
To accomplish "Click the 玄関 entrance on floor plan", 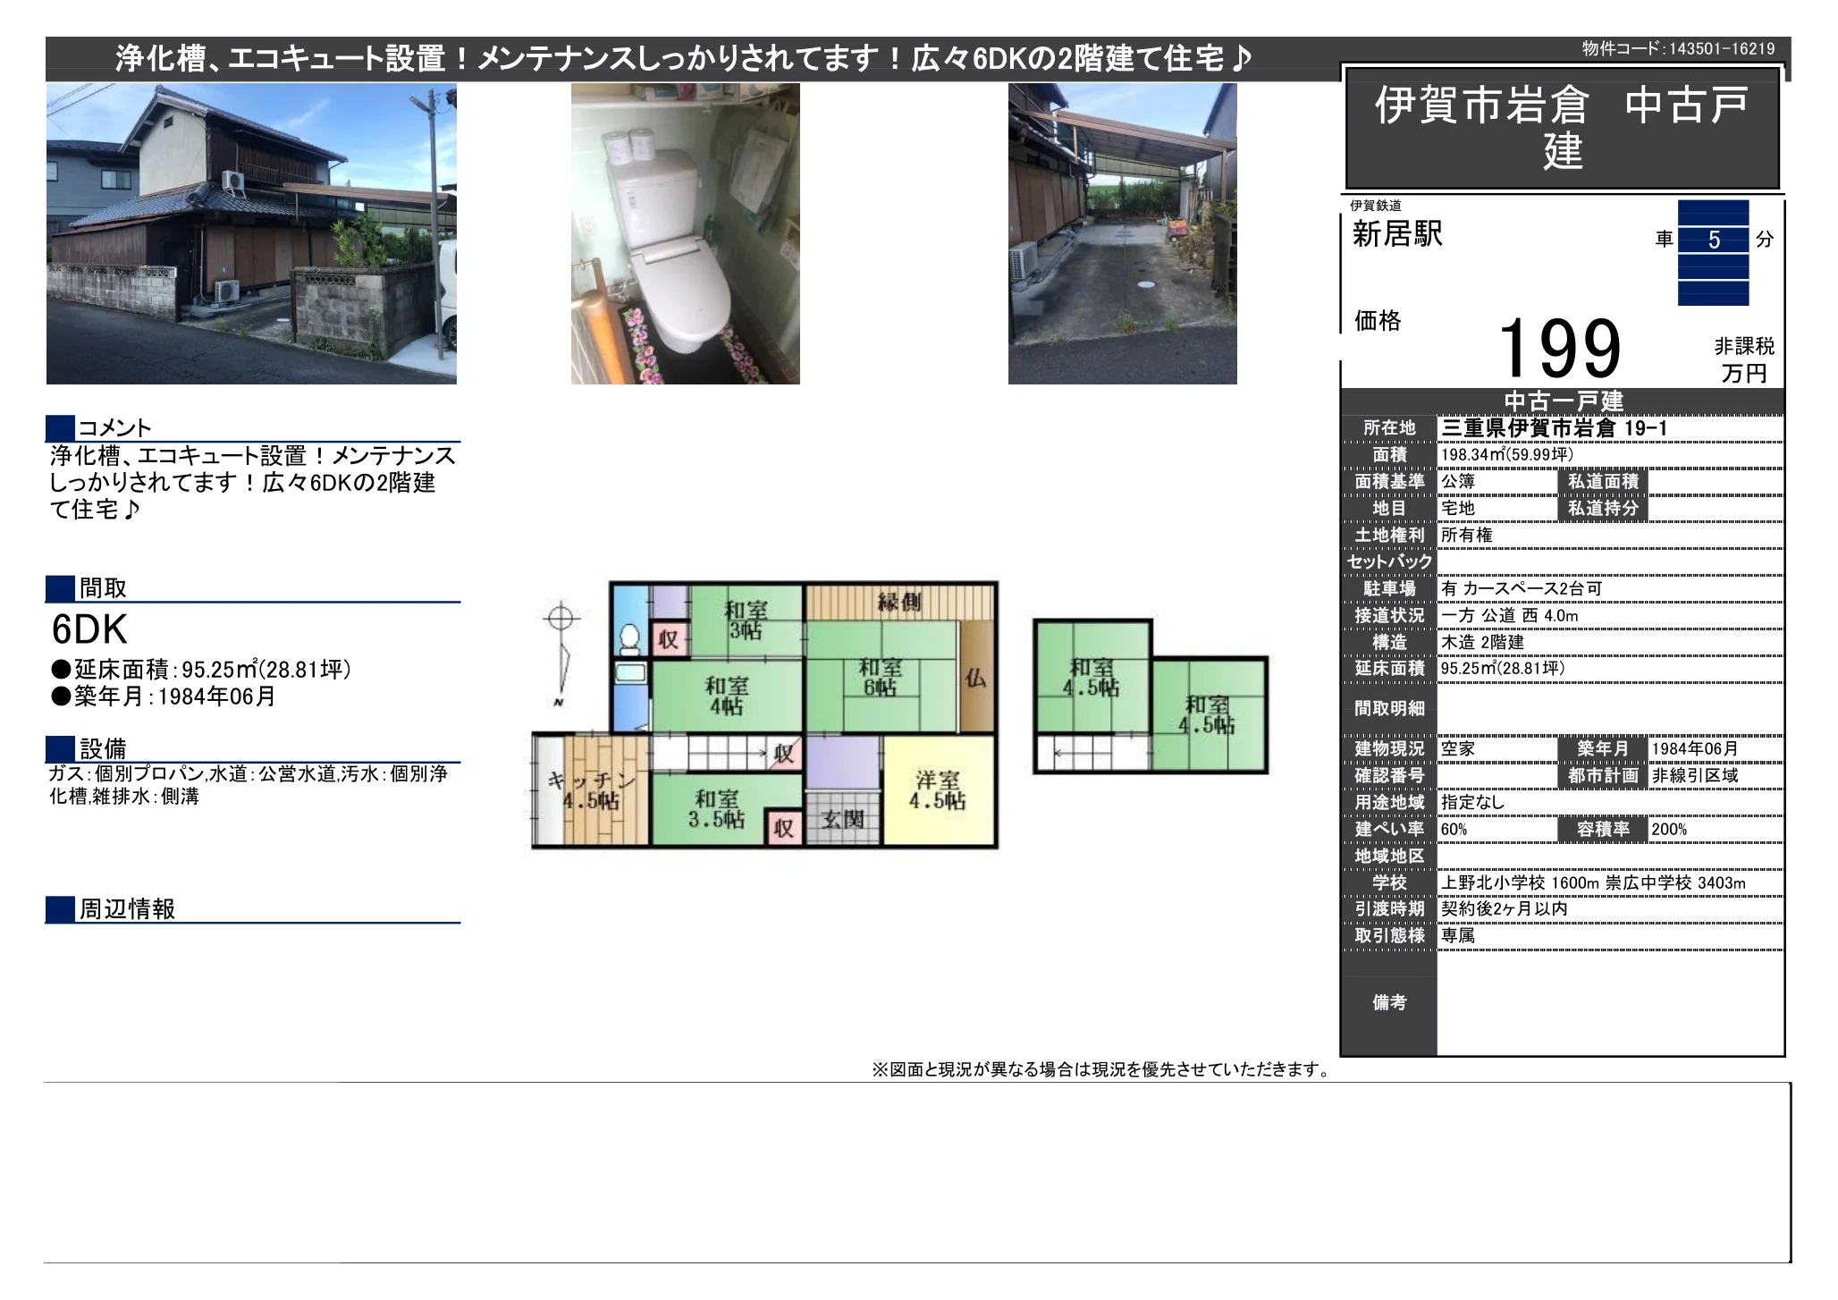I will (x=843, y=818).
